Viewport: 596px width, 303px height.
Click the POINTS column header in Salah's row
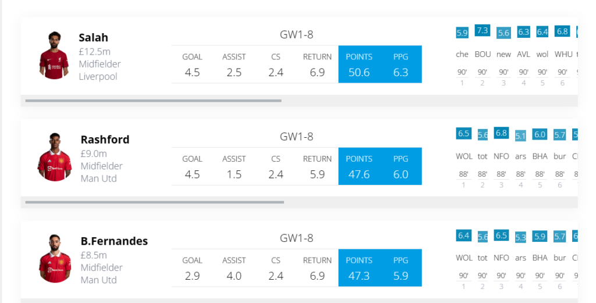tap(359, 57)
